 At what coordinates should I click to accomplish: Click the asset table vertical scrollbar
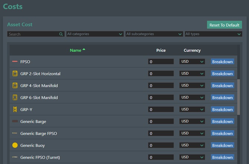coord(239,97)
